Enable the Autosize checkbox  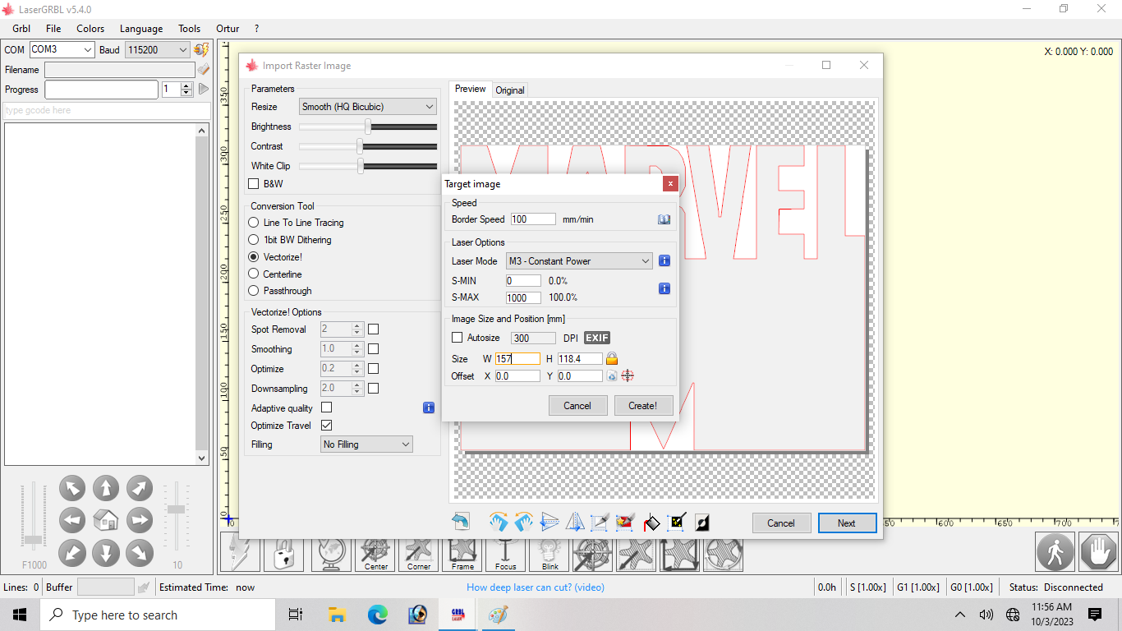[458, 338]
